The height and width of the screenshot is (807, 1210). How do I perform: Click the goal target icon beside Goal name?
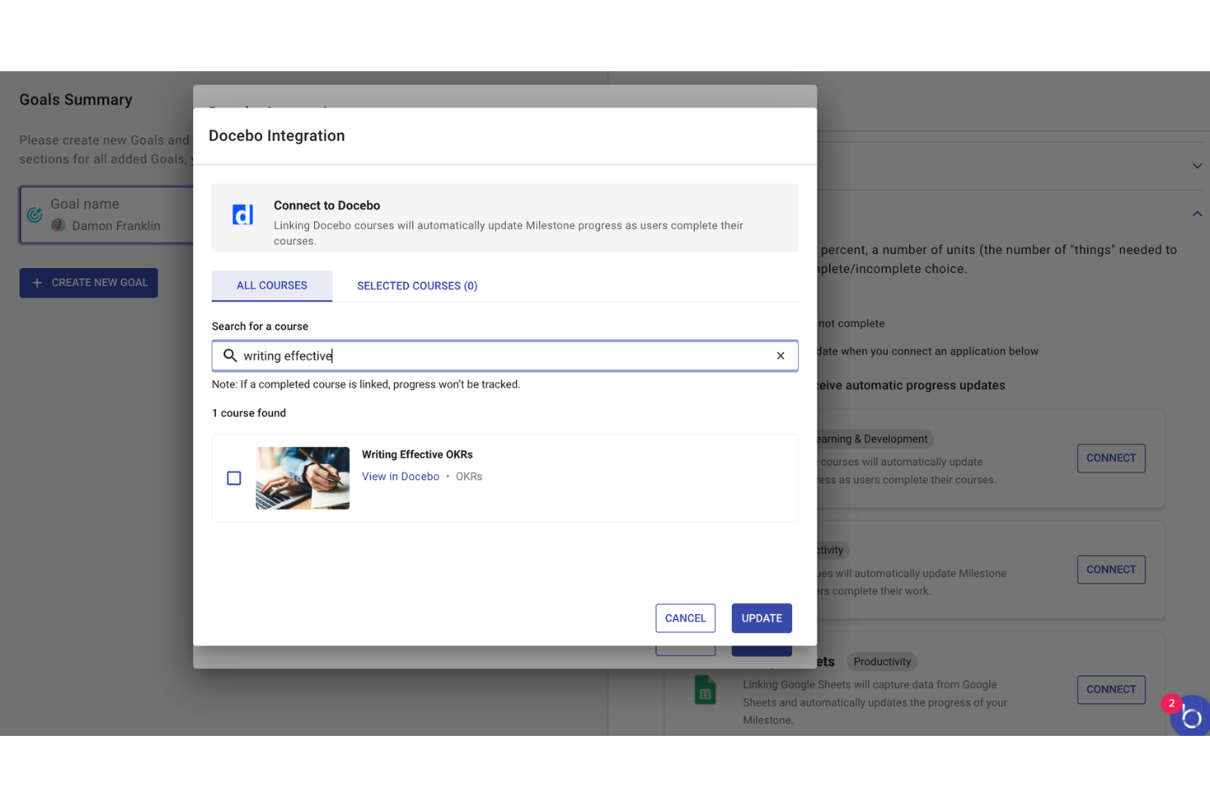pos(34,214)
